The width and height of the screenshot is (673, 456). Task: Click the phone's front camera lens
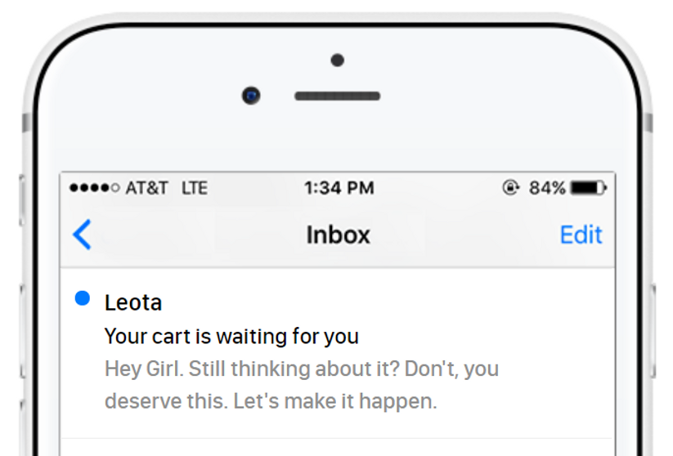[251, 96]
